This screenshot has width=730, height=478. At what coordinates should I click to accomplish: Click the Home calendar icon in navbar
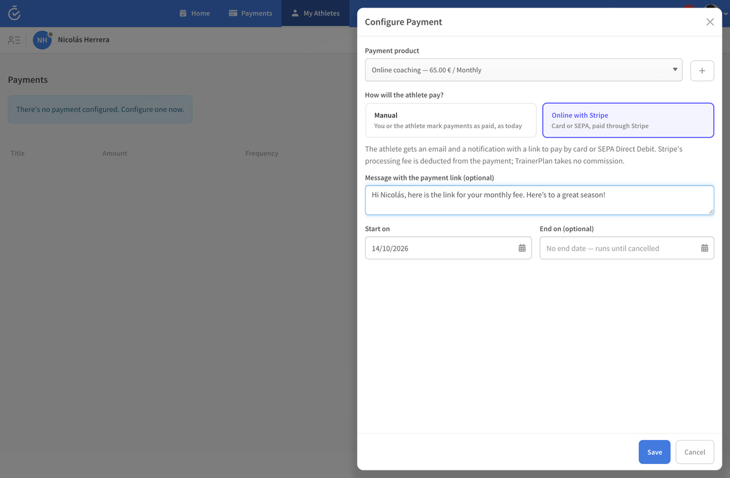point(183,13)
